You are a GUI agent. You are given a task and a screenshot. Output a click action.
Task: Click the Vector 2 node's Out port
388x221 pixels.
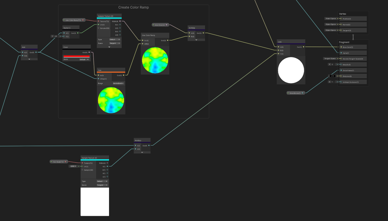tap(78, 33)
